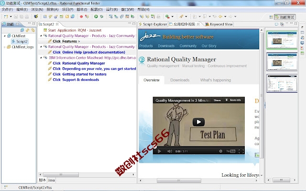Select the first screenshot thumbnail

(282, 40)
